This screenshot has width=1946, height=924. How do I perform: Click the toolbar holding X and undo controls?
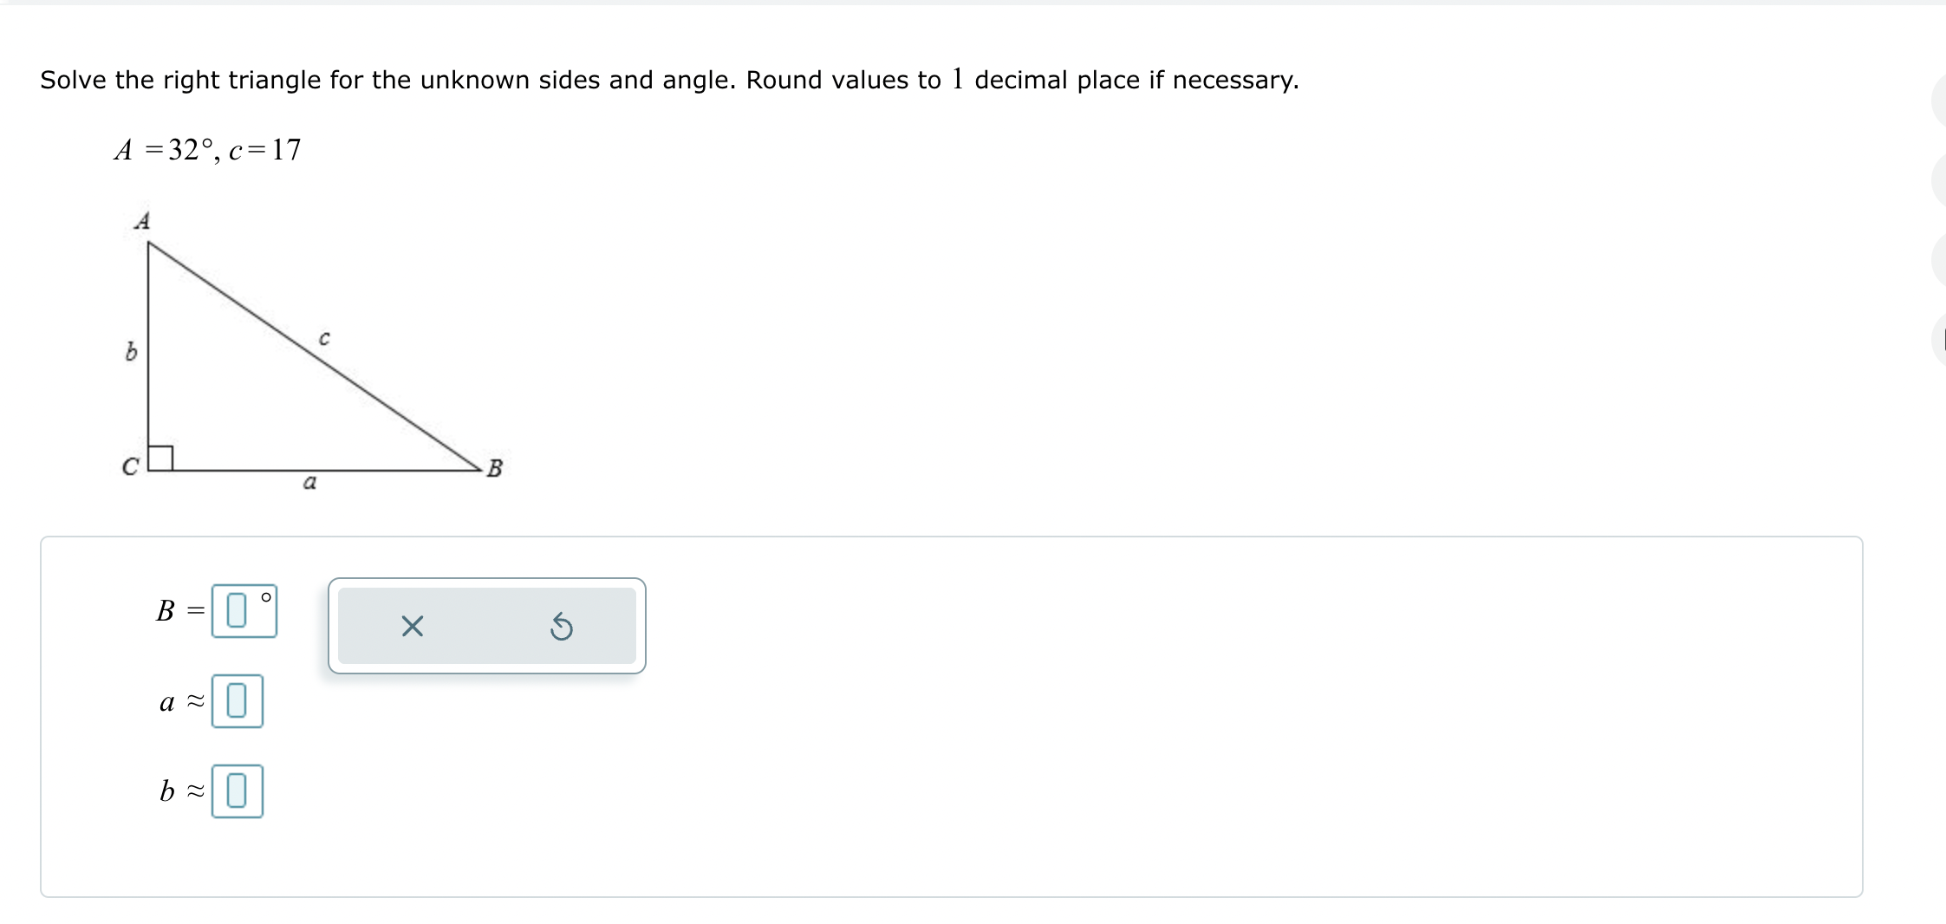pyautogui.click(x=488, y=626)
